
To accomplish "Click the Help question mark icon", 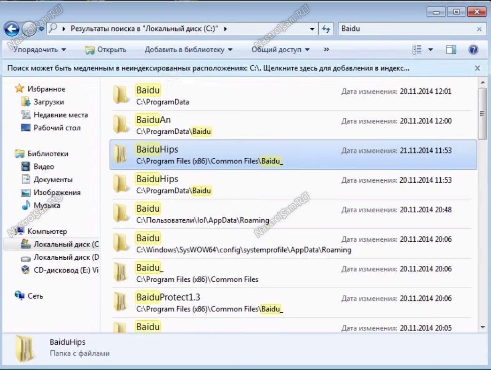I will point(473,49).
